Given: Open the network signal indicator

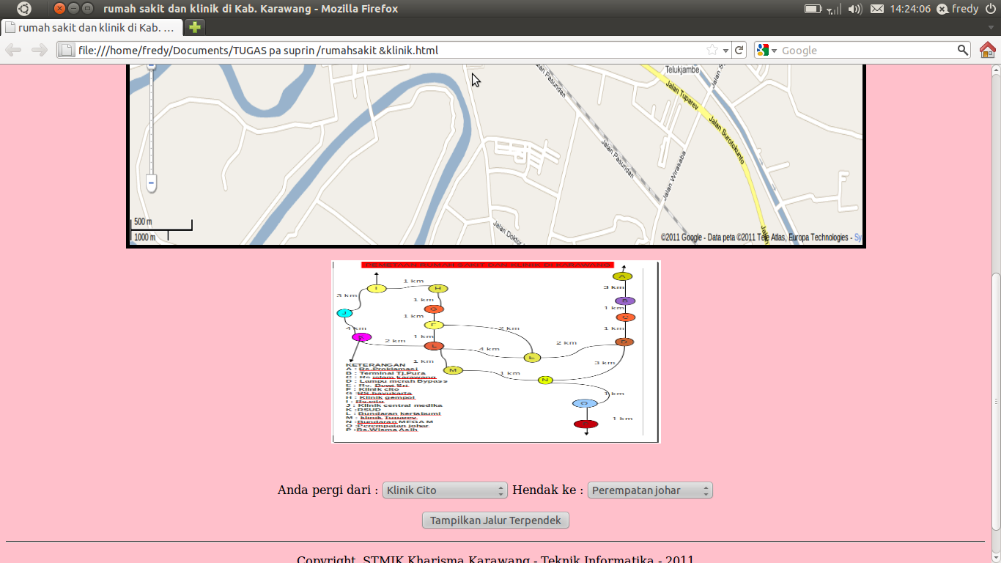Looking at the screenshot, I should click(834, 9).
